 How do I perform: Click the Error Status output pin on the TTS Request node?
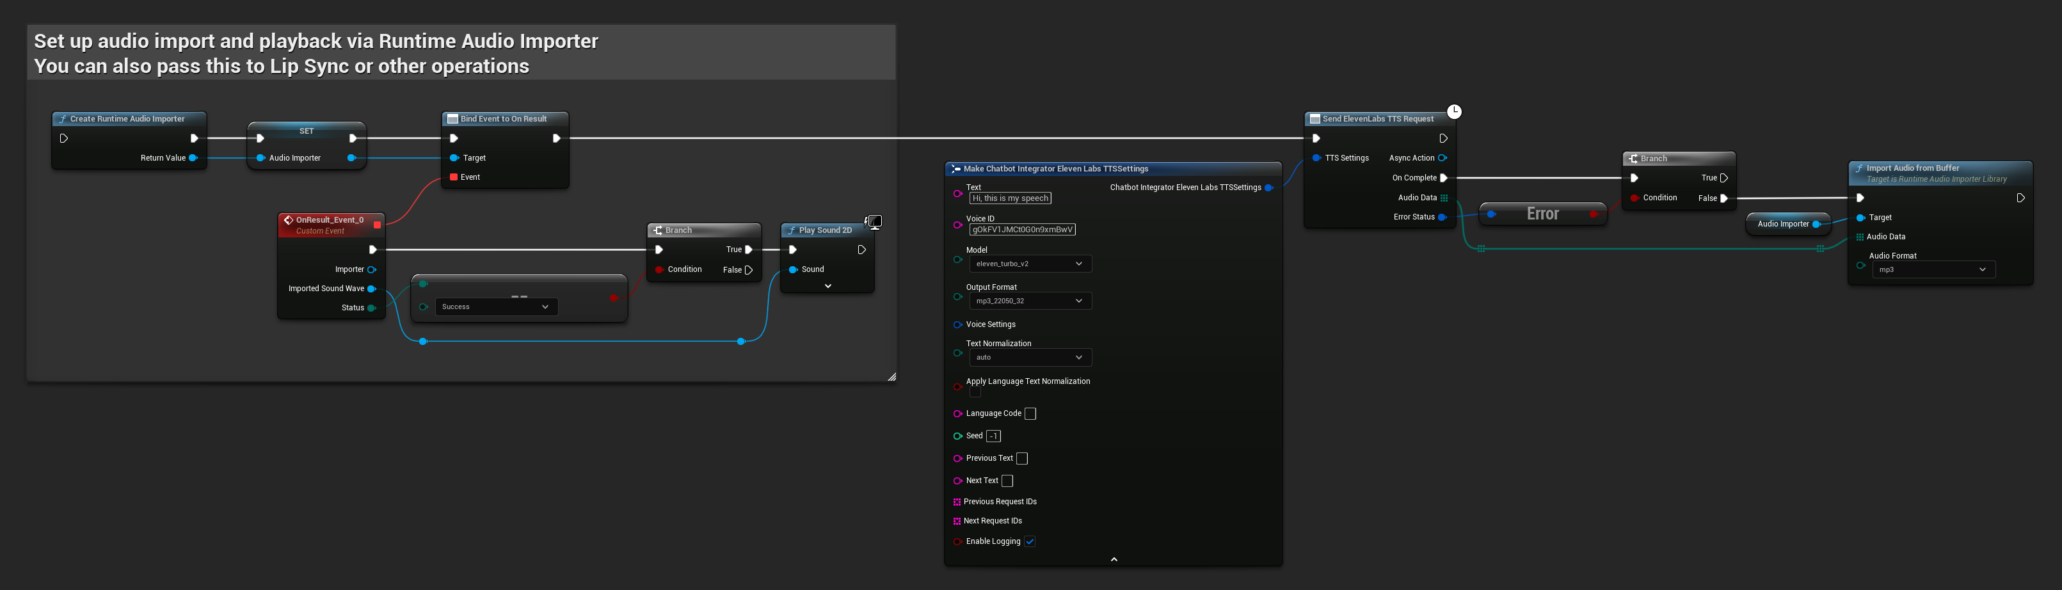1444,216
